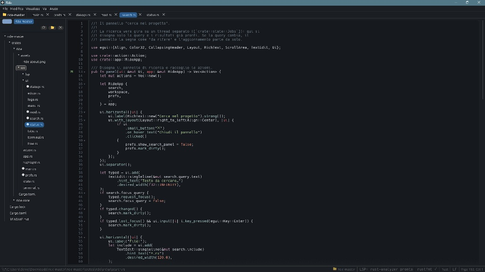Open README.md in the file tree
Image resolution: width=485 pixels, height=272 pixels.
pyautogui.click(x=19, y=219)
